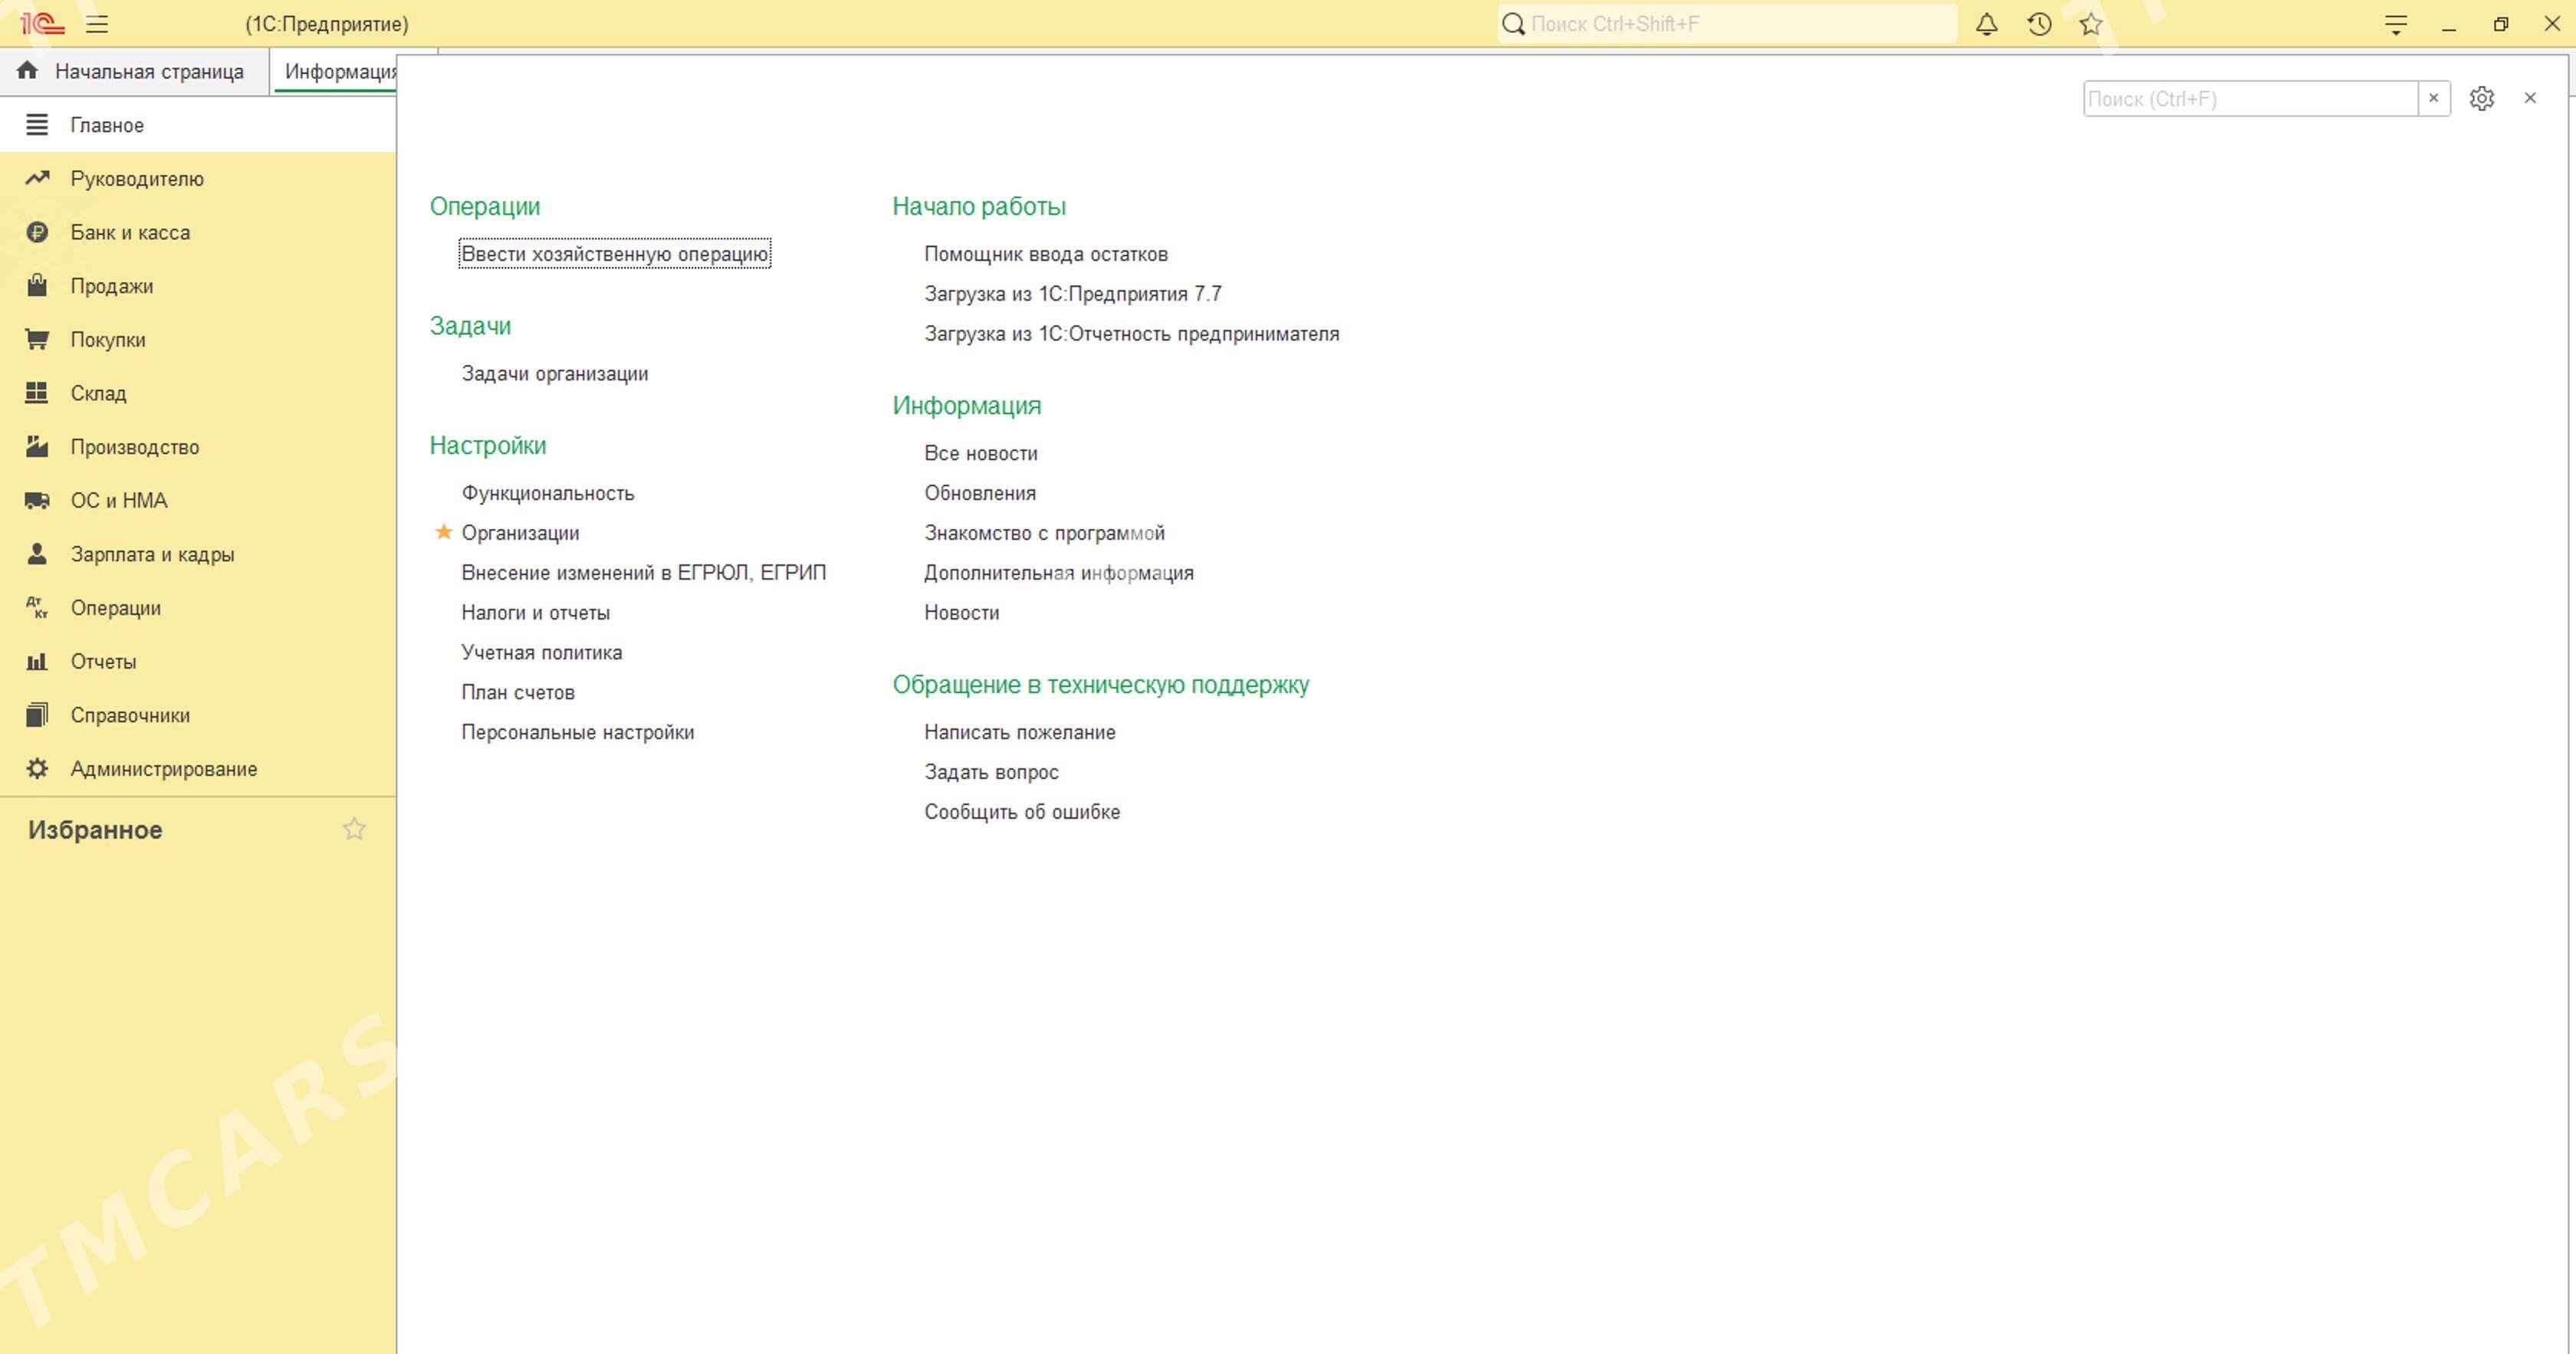This screenshot has height=1354, width=2576.
Task: Open Задачи организации
Action: pos(555,373)
